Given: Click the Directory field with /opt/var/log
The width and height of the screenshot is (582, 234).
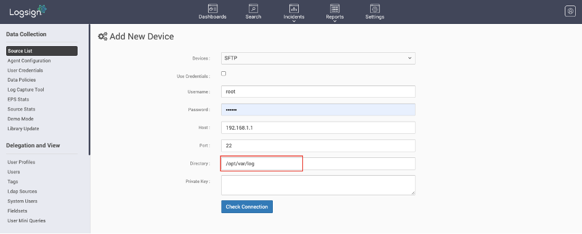Looking at the screenshot, I should click(x=318, y=163).
